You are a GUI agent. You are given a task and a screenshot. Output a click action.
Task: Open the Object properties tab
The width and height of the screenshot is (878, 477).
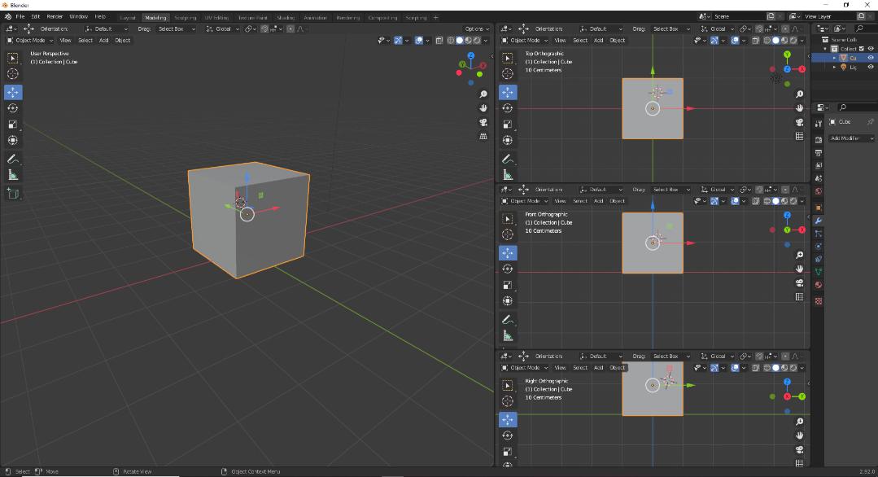[x=819, y=208]
